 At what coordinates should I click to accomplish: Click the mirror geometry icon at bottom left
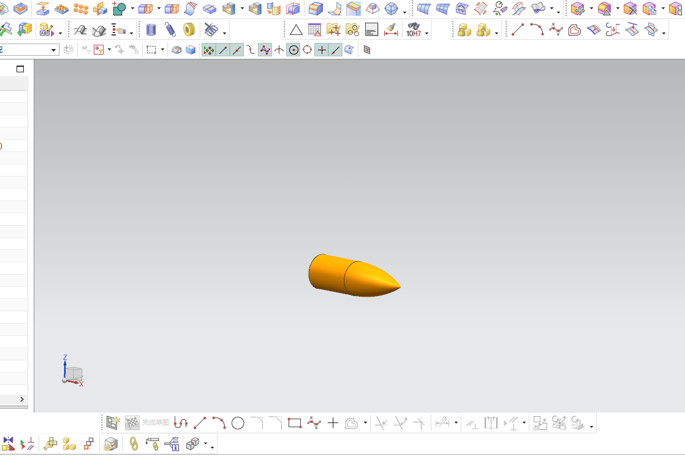(8, 444)
